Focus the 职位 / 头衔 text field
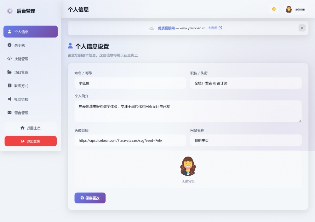 [x=246, y=83]
